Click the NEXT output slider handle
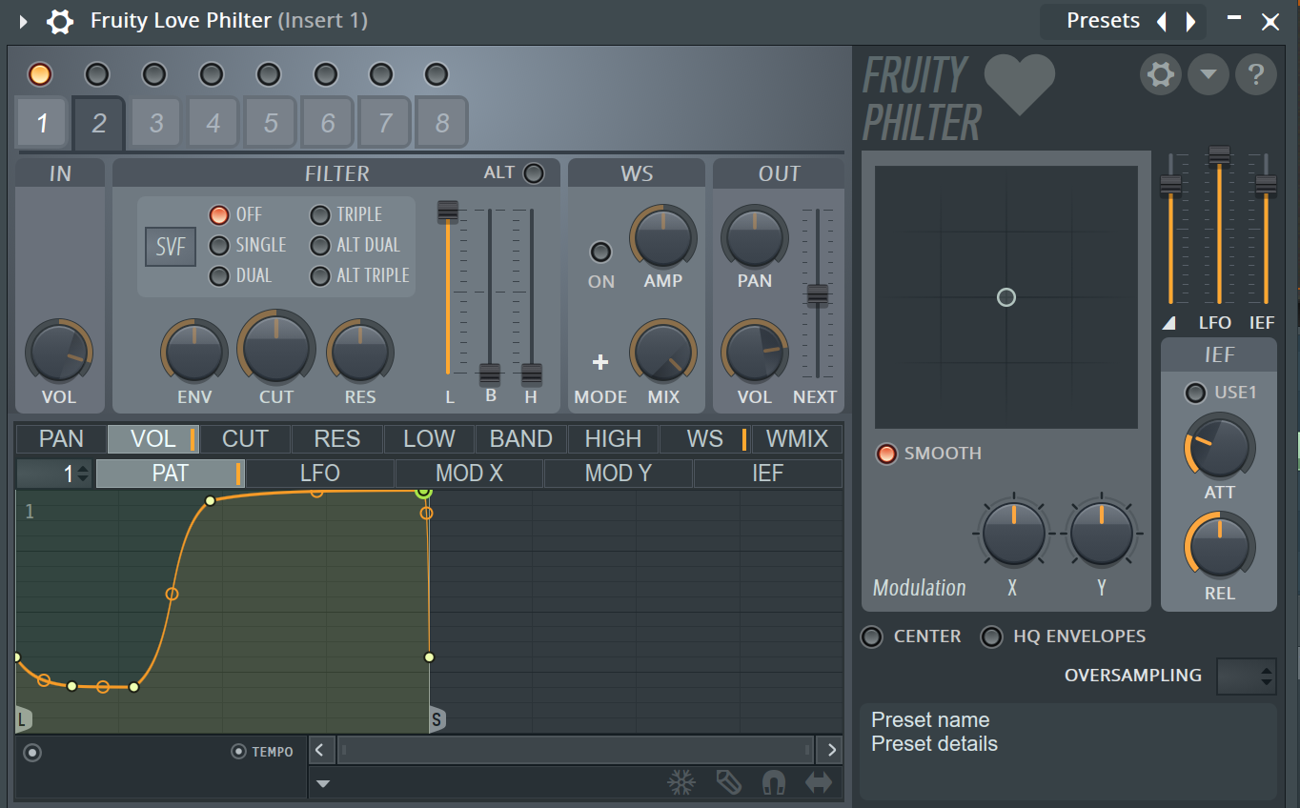Image resolution: width=1300 pixels, height=808 pixels. tap(818, 295)
